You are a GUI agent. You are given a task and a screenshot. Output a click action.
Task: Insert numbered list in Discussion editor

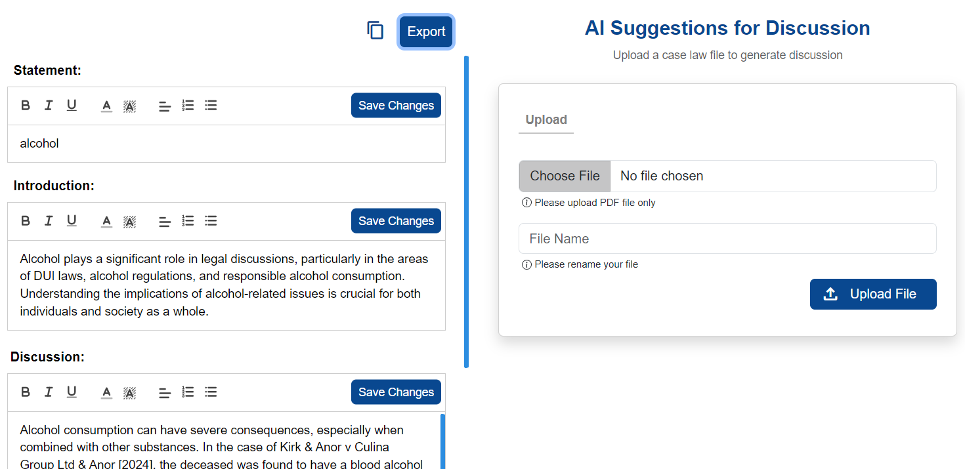pos(188,392)
